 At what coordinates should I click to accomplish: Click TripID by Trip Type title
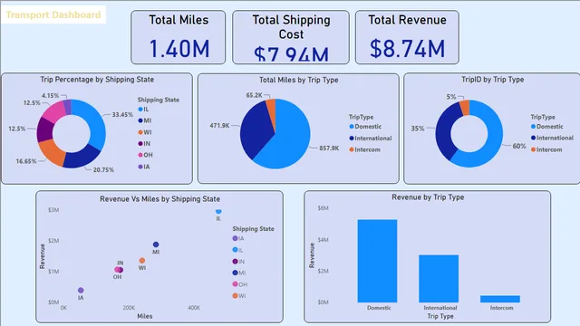click(492, 80)
